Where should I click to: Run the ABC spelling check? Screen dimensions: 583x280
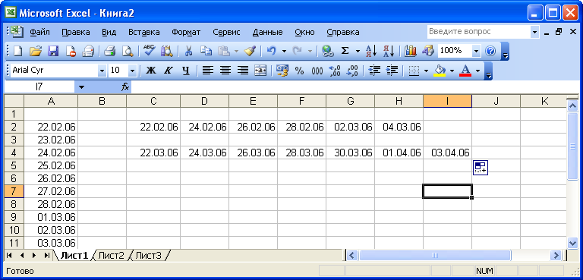[150, 51]
